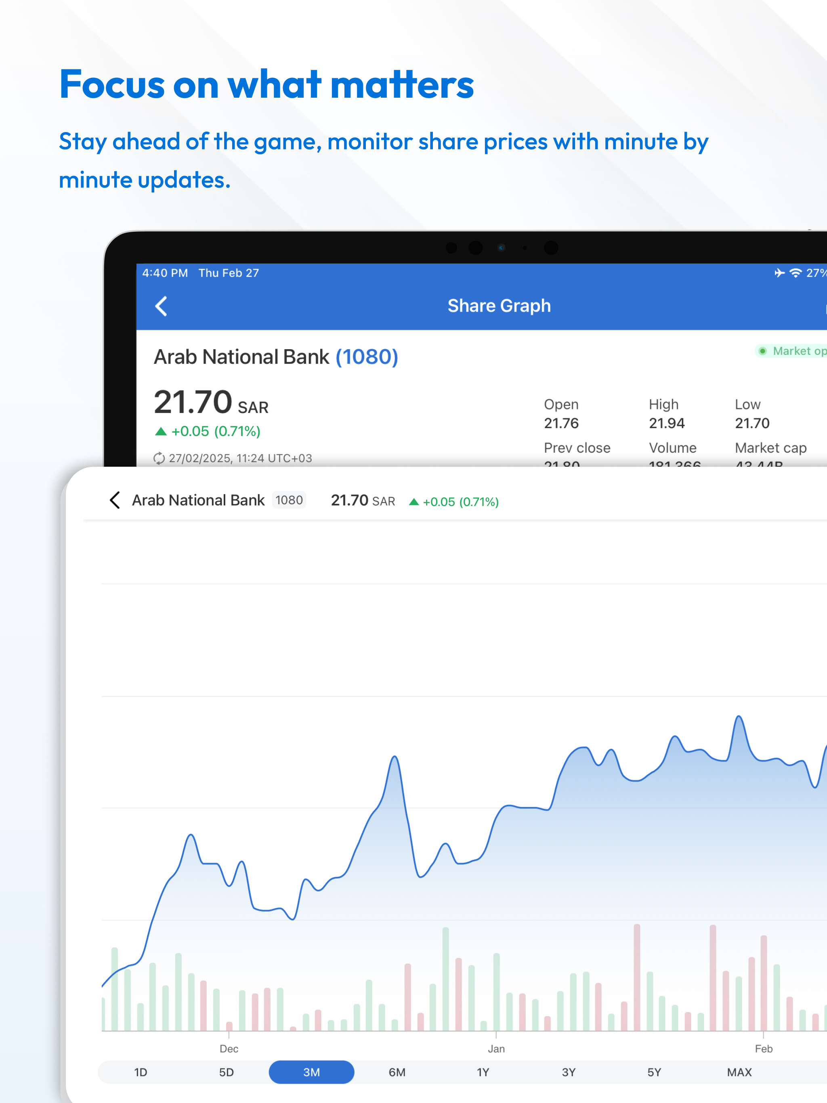Tap the Share Graph title

(x=499, y=306)
